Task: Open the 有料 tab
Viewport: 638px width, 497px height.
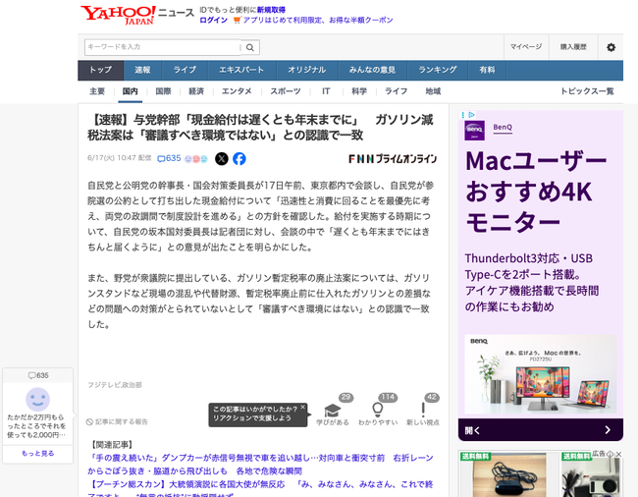Action: pyautogui.click(x=487, y=70)
